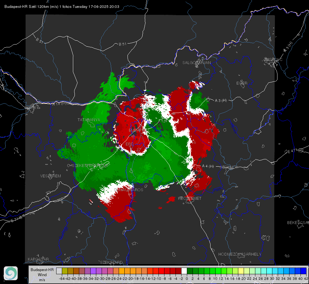
Task: Pick the darkest green swatch next to white
Action: tap(190, 271)
